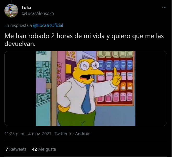
Task: Open the Twitter for Android source link
Action: pyautogui.click(x=72, y=134)
